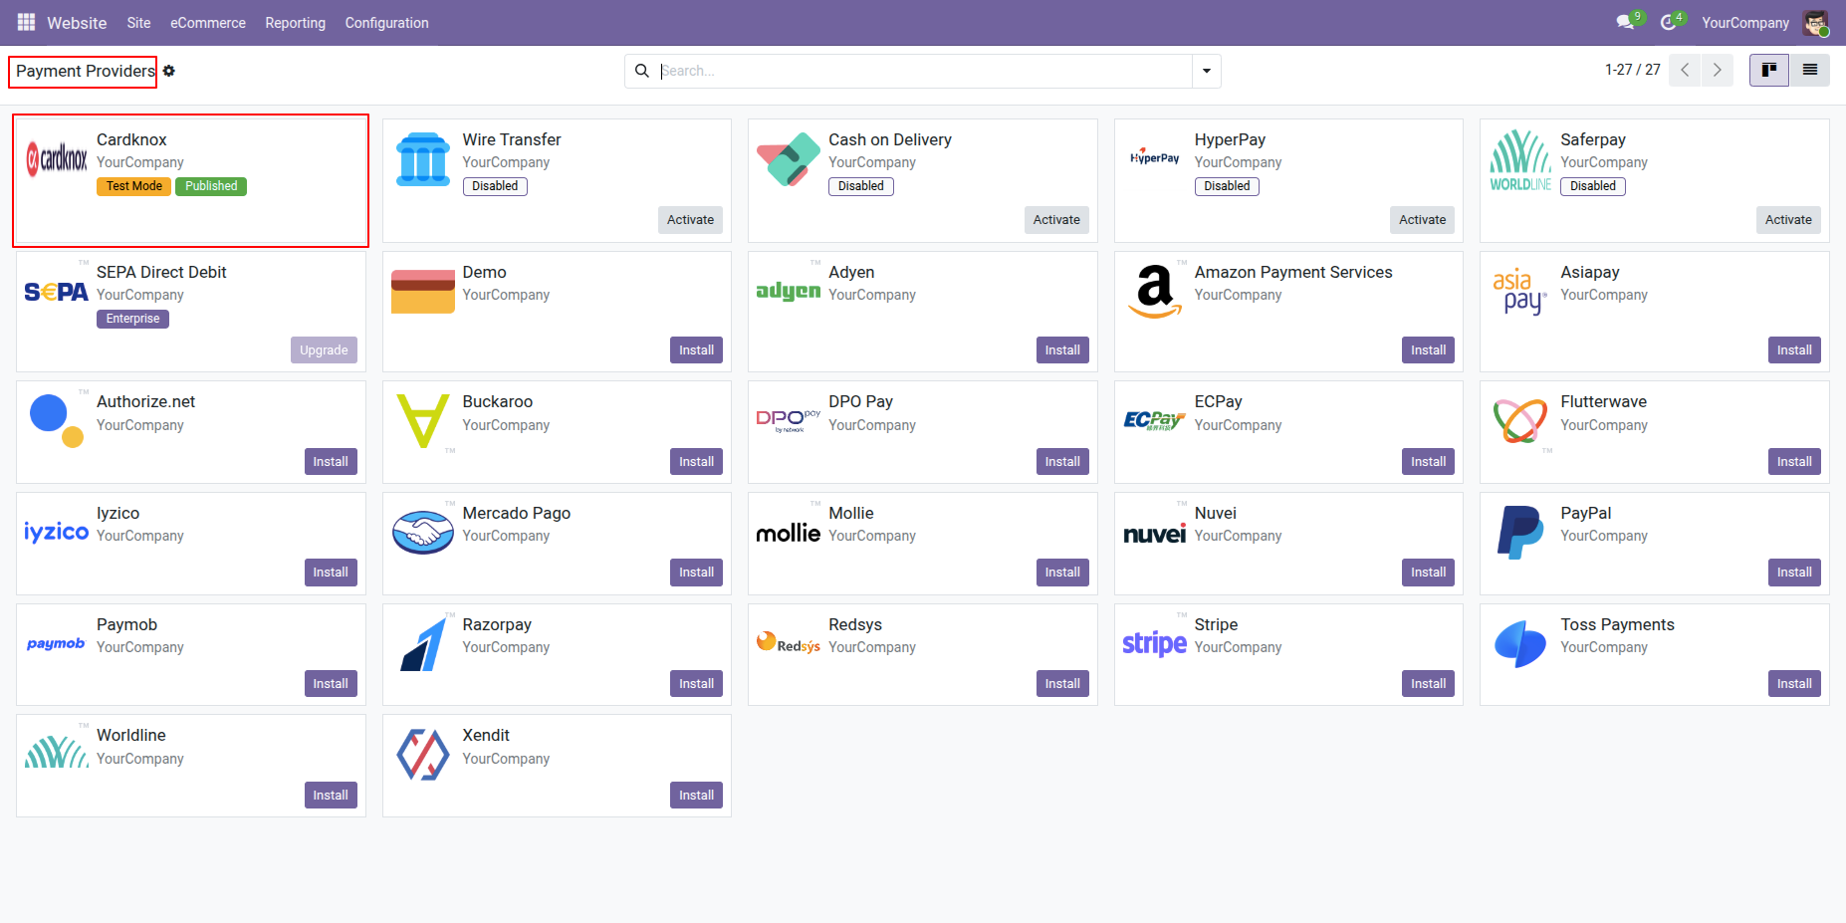Click the Stripe logo
This screenshot has height=923, width=1846.
(1155, 643)
